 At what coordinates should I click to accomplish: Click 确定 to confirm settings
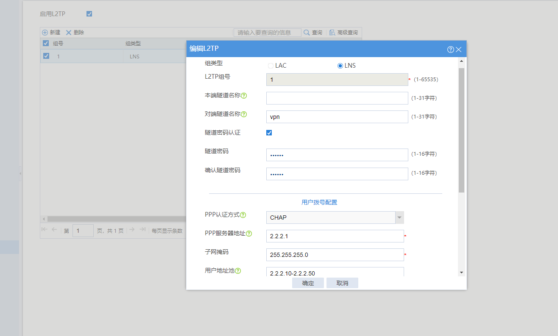(308, 283)
